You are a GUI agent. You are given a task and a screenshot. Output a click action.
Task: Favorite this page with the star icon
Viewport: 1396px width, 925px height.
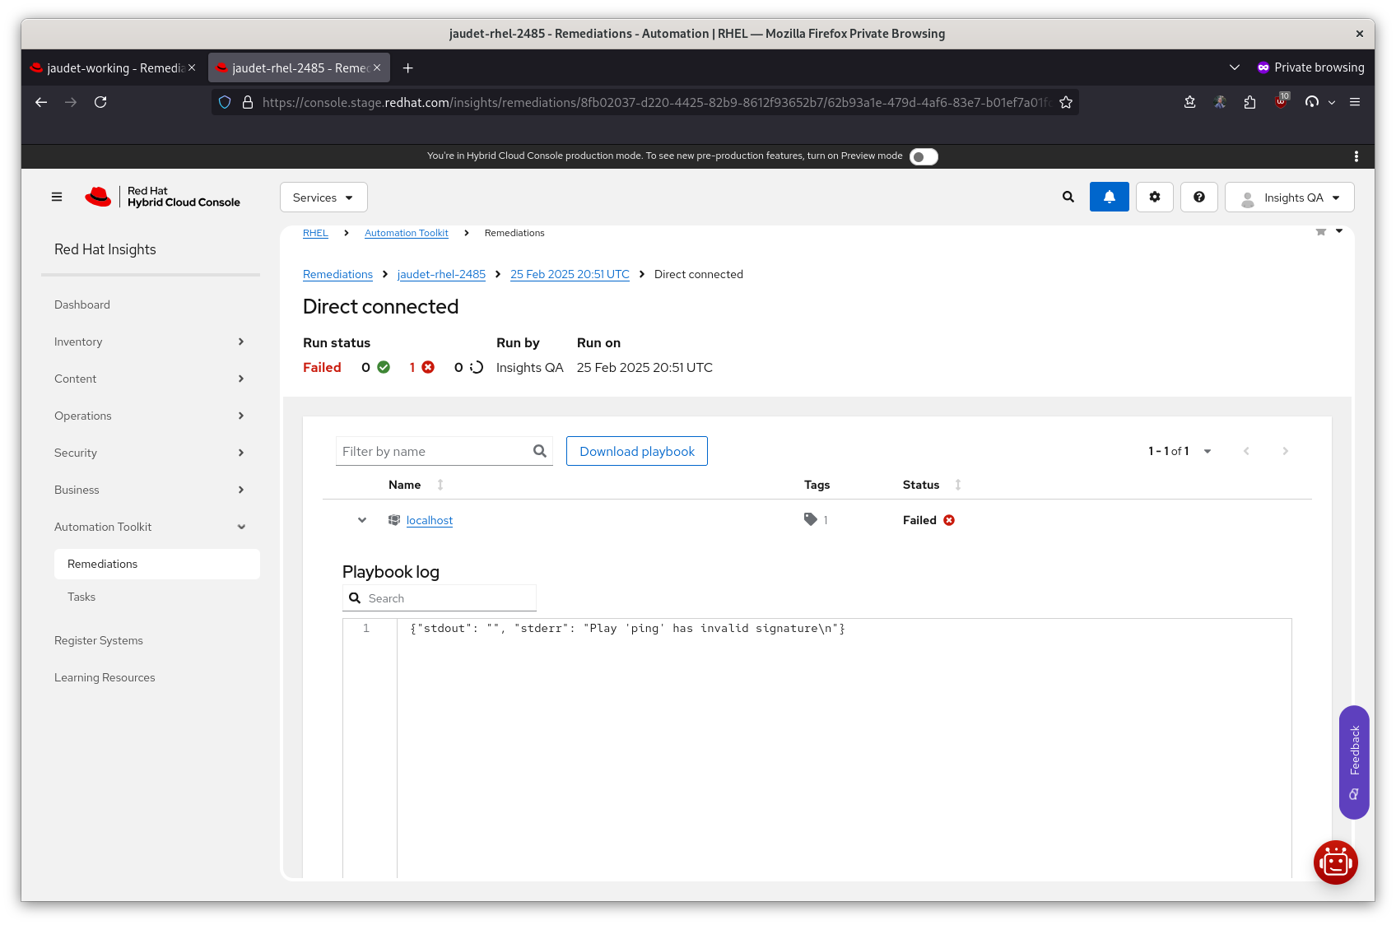click(x=1321, y=232)
